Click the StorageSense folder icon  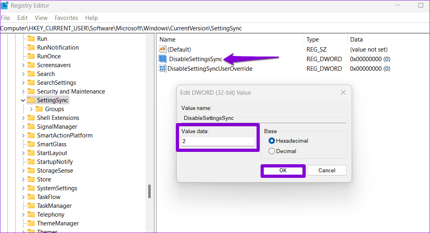pos(31,170)
